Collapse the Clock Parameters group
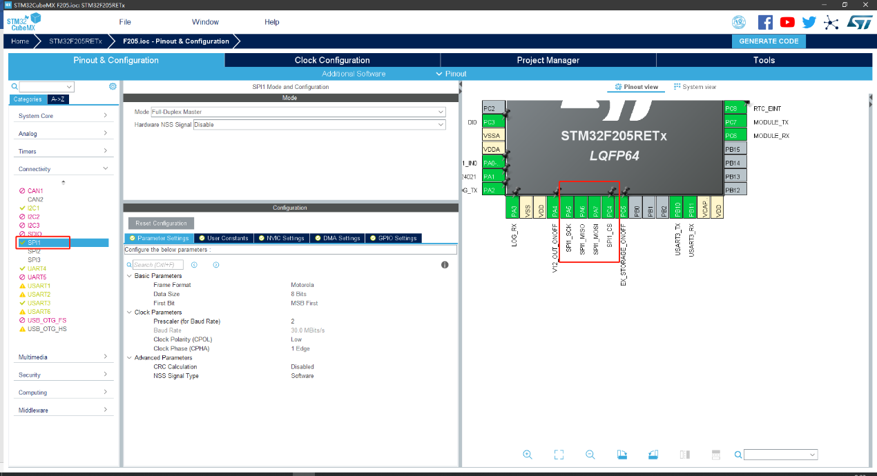The height and width of the screenshot is (476, 877). [x=129, y=313]
